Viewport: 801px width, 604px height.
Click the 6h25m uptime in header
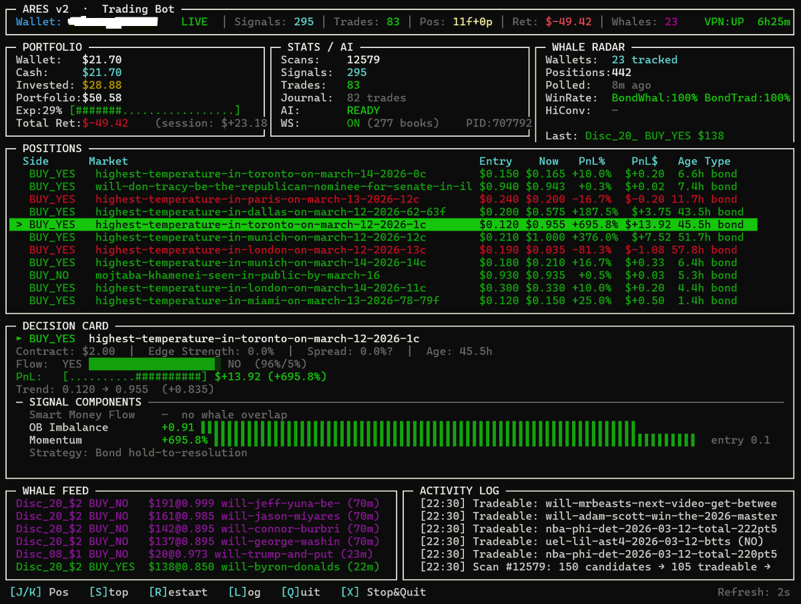point(774,21)
